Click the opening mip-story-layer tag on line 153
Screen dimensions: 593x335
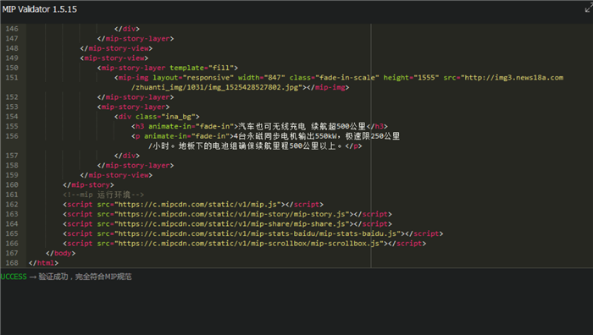[x=134, y=107]
